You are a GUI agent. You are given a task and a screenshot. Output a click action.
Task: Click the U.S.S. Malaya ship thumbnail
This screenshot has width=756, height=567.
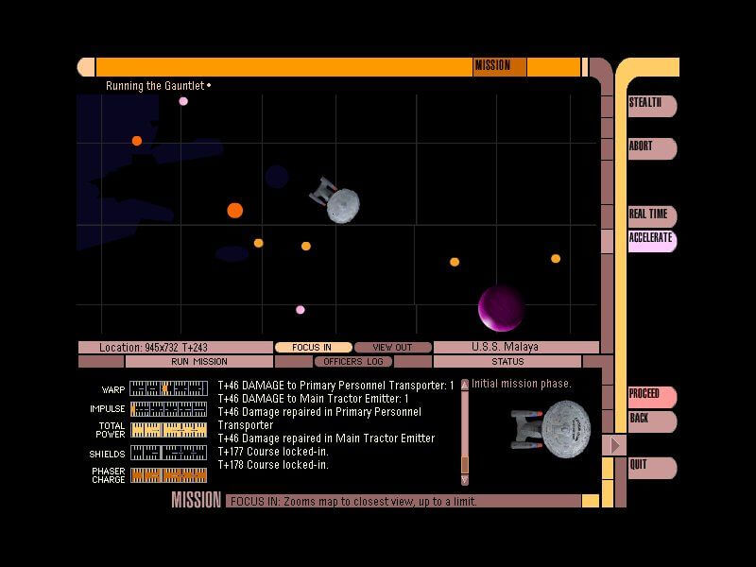[551, 429]
